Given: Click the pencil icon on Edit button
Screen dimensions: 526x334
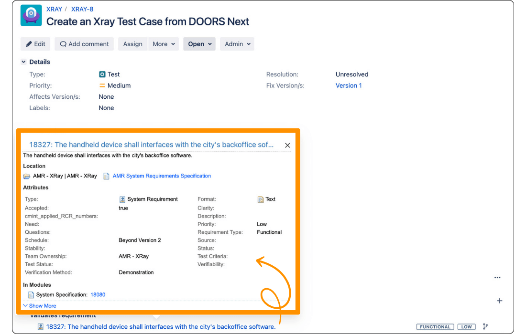Looking at the screenshot, I should point(29,44).
